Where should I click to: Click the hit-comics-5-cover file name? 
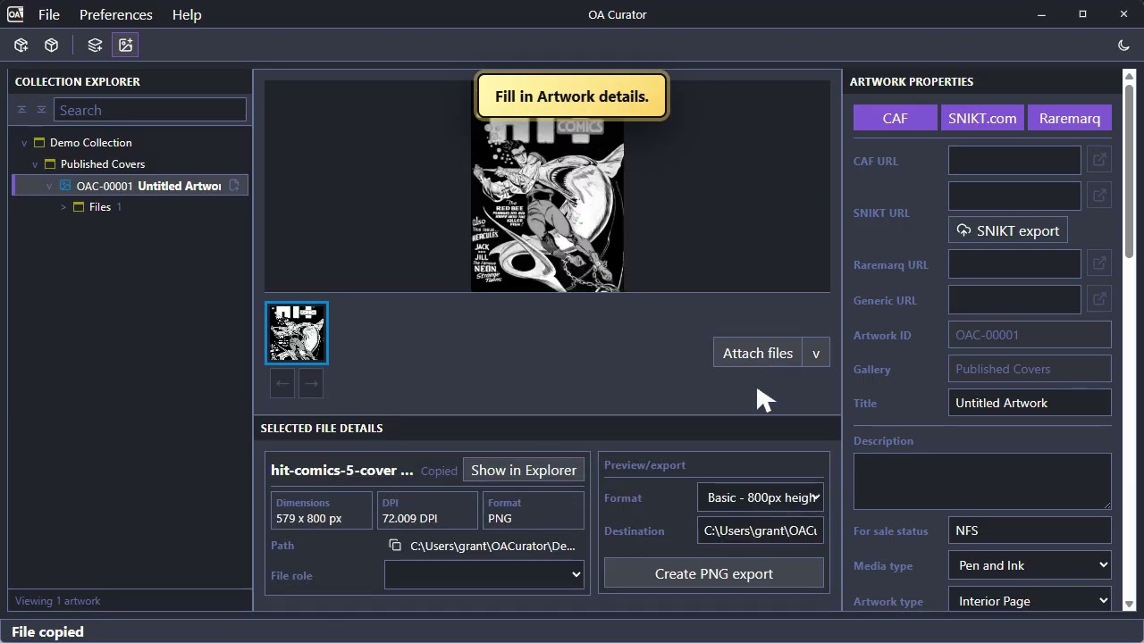tap(342, 470)
